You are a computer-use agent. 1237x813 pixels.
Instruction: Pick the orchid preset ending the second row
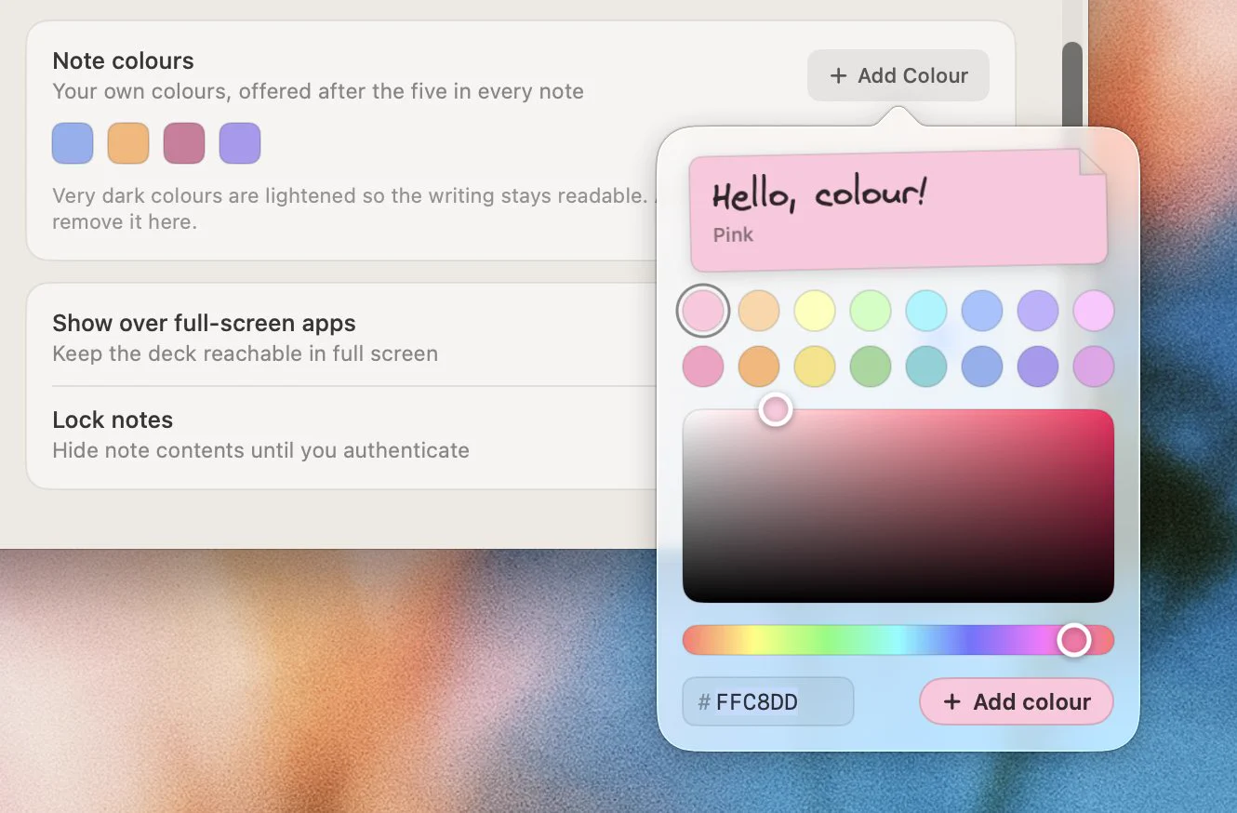[1094, 367]
